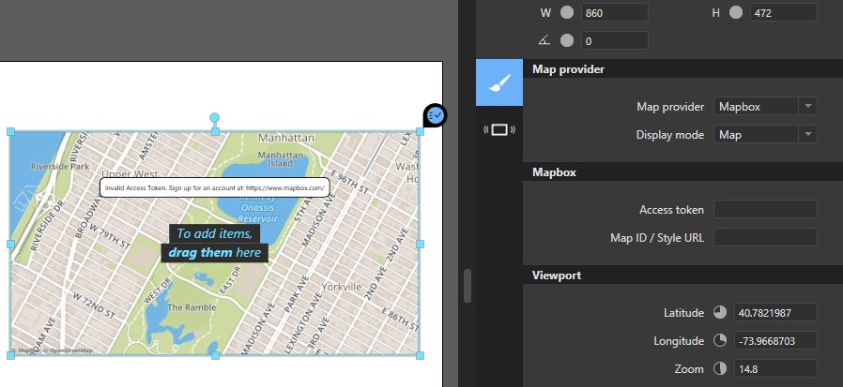Click the Zoom half-circle state icon
The height and width of the screenshot is (387, 843).
click(720, 368)
